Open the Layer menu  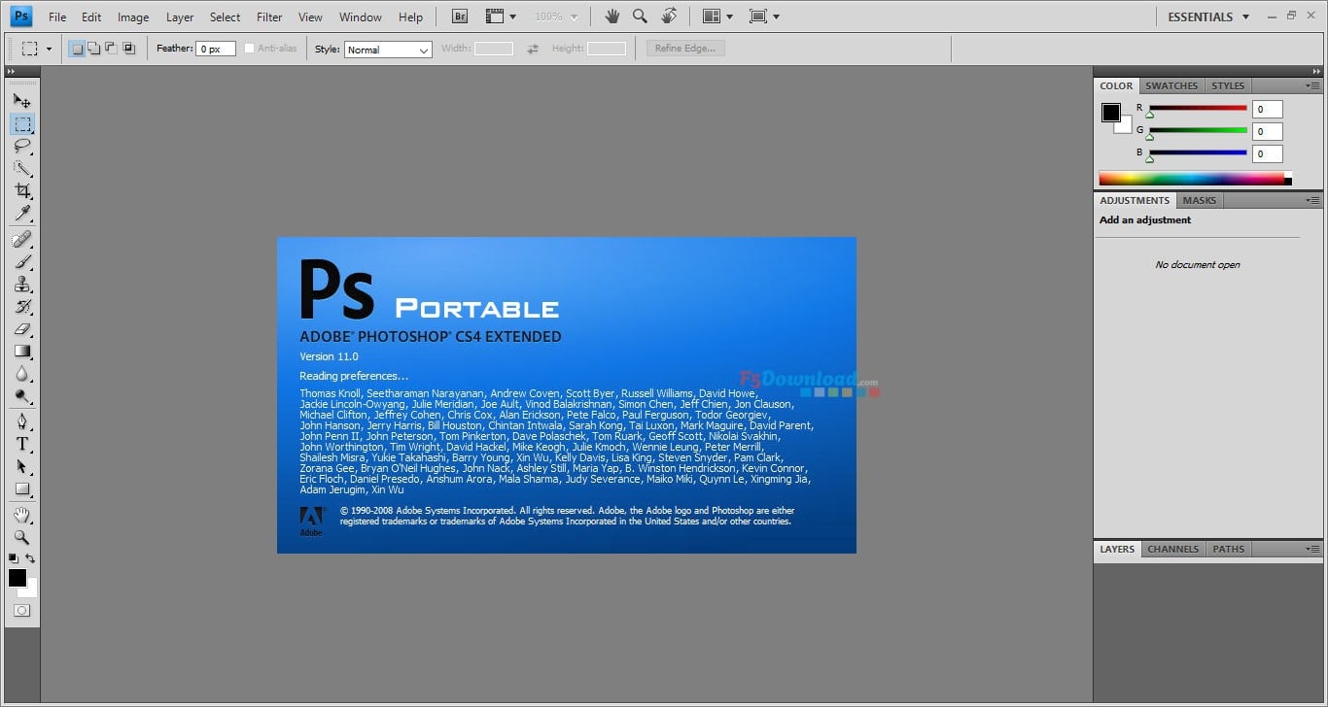pos(180,17)
